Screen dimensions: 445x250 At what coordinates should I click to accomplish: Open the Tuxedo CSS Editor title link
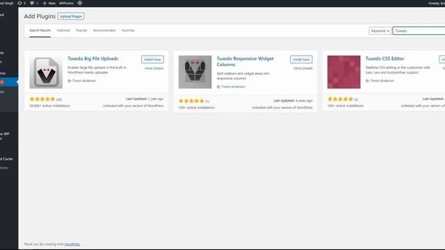click(385, 58)
